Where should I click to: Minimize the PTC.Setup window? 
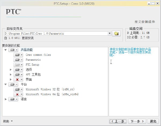click(149, 3)
